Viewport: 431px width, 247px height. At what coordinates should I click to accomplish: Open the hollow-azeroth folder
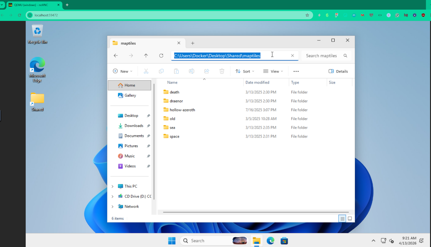(x=182, y=110)
